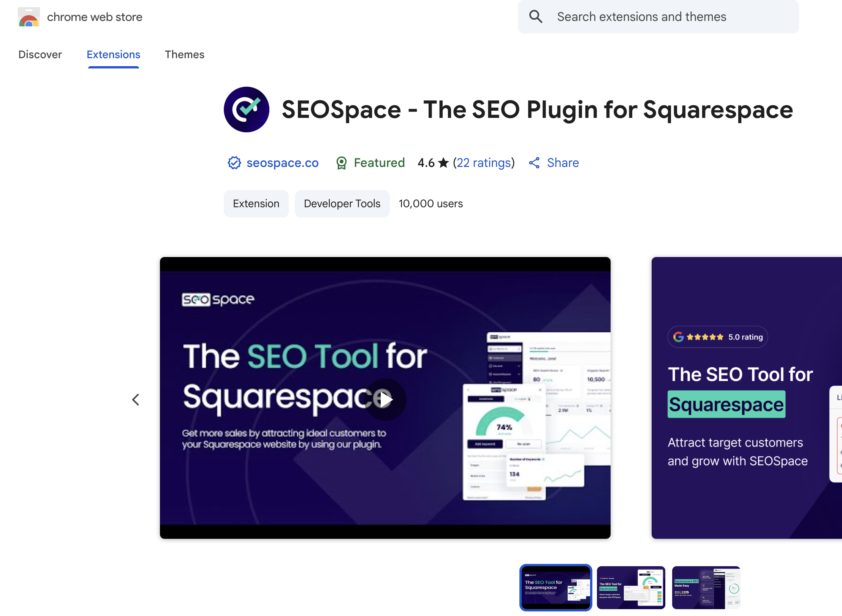Click the Featured badge ribbon icon
This screenshot has width=842, height=616.
click(x=342, y=163)
